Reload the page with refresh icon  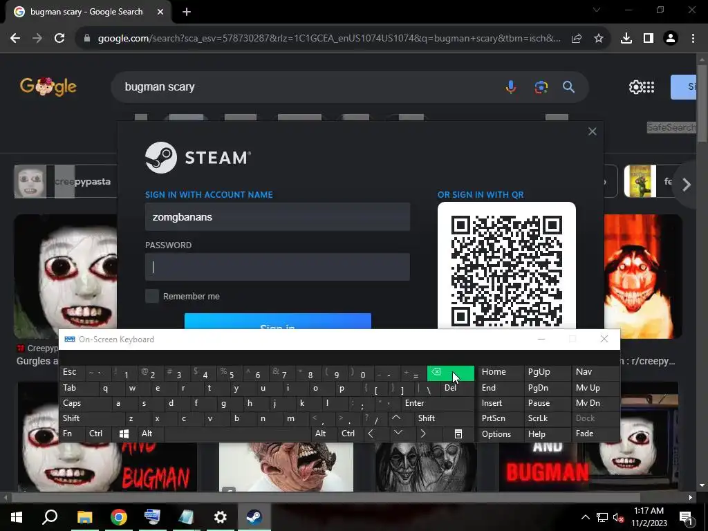(59, 39)
